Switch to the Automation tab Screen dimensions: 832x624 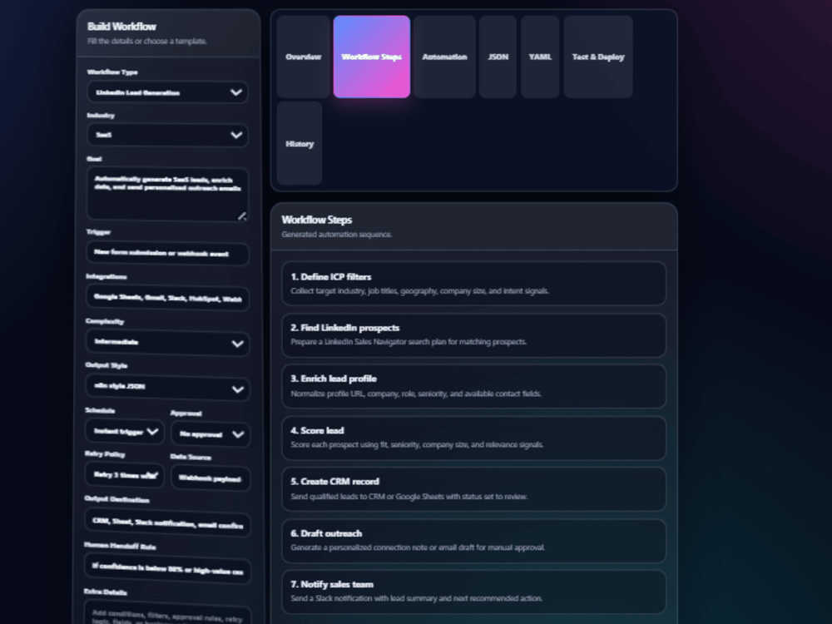pyautogui.click(x=444, y=57)
